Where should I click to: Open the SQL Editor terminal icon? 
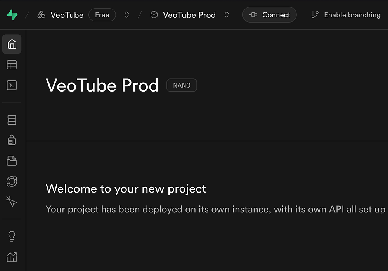[x=12, y=85]
